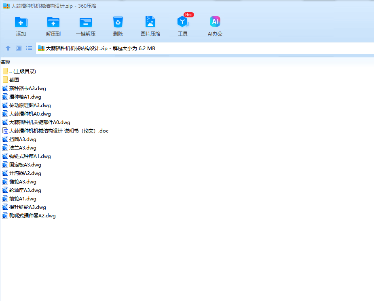Click the dwg icon beside 挡圈A3.dwg
Image resolution: width=374 pixels, height=301 pixels.
[5, 139]
